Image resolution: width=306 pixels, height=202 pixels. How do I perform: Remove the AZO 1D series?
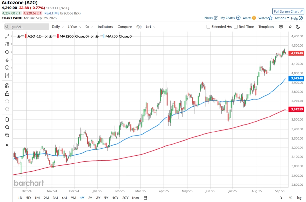click(x=46, y=37)
